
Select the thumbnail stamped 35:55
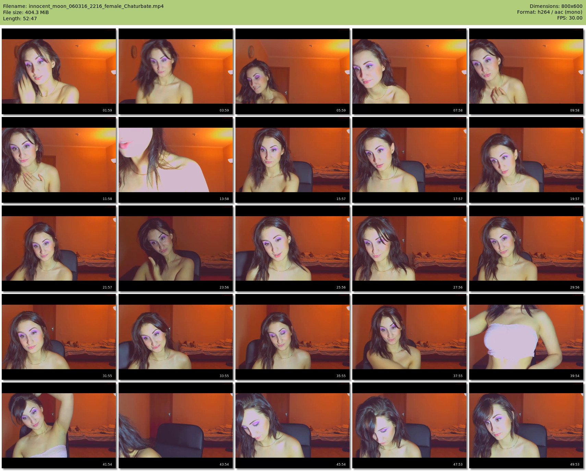tap(293, 337)
